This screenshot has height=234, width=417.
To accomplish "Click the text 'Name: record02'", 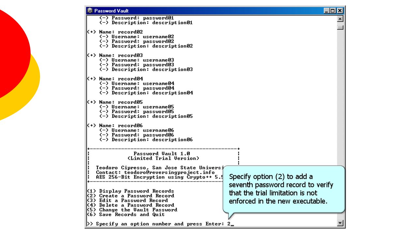I will point(121,32).
